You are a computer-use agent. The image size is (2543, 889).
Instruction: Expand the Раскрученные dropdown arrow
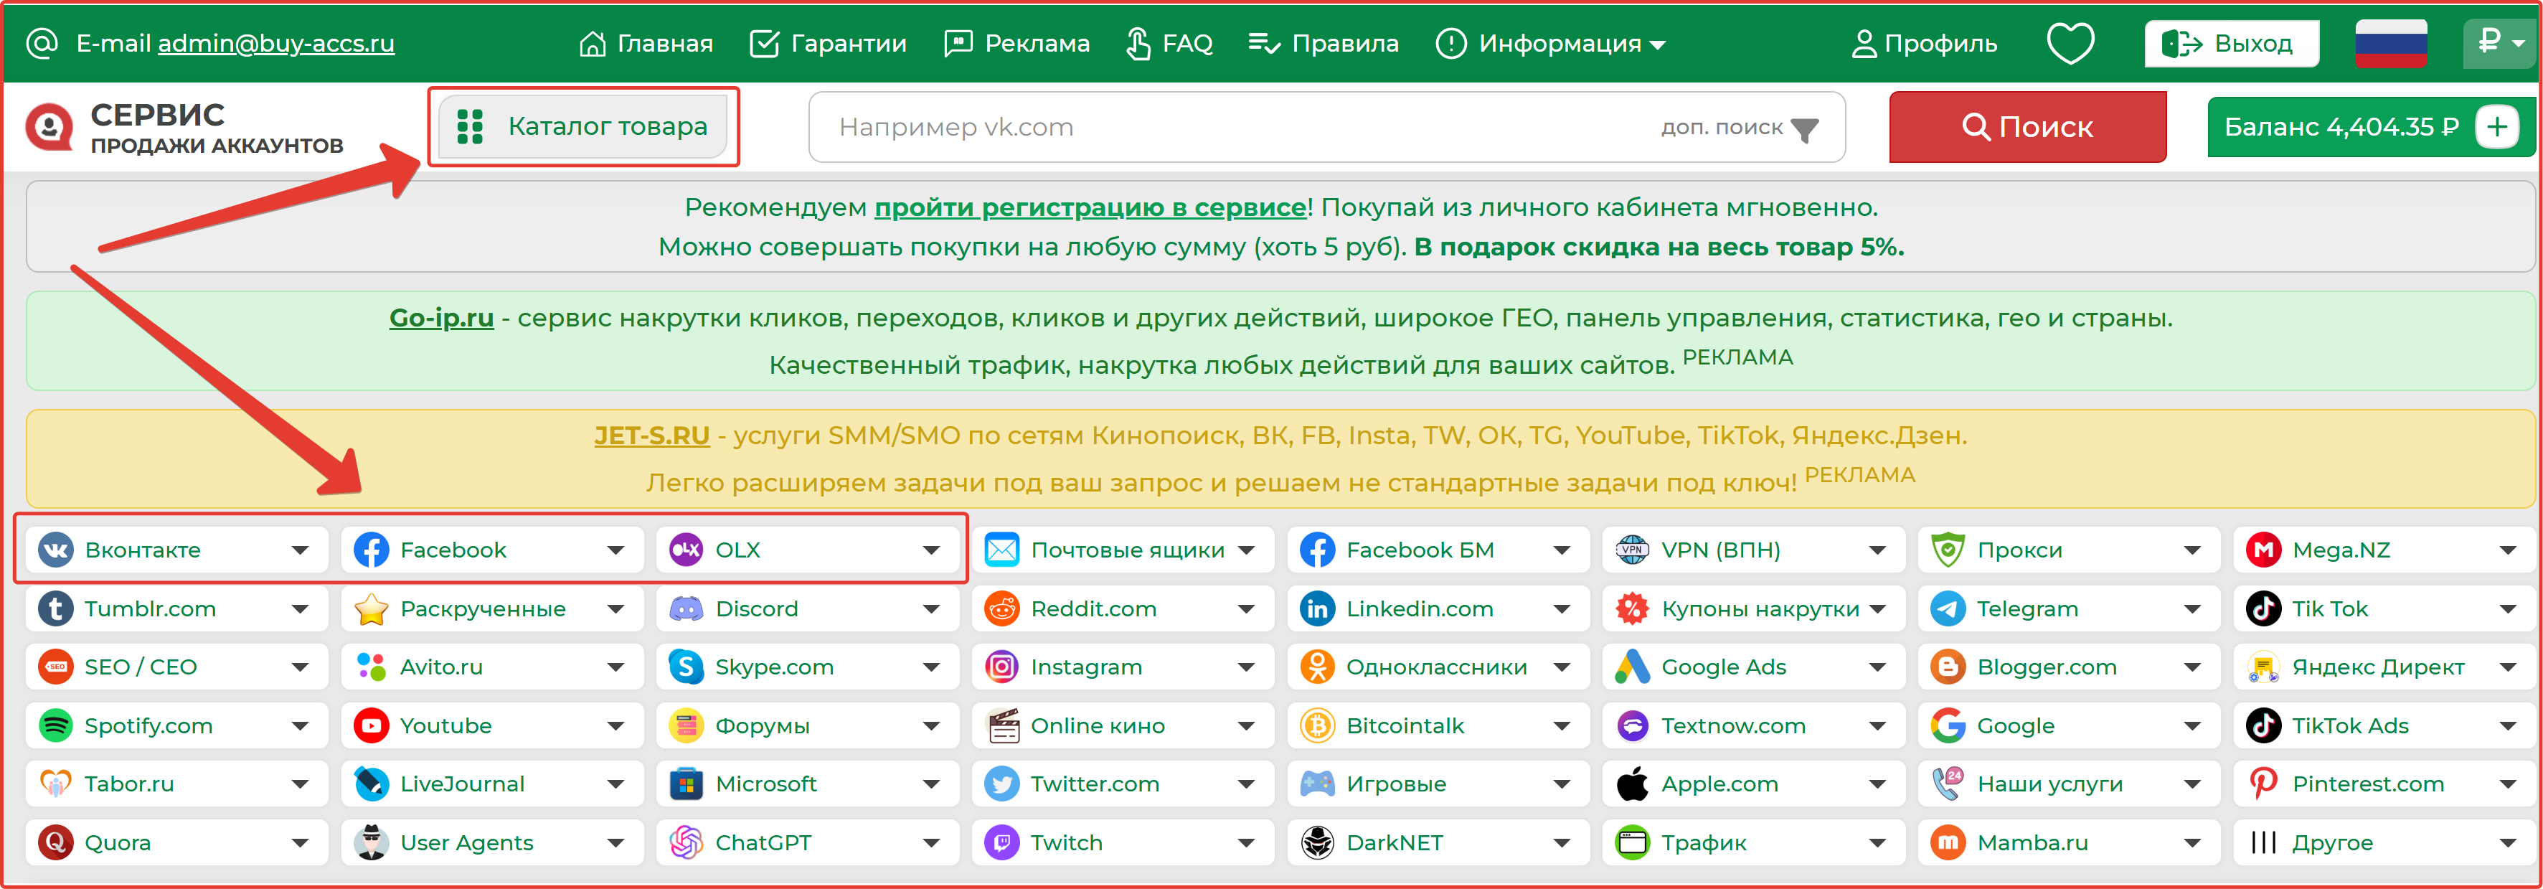coord(616,608)
